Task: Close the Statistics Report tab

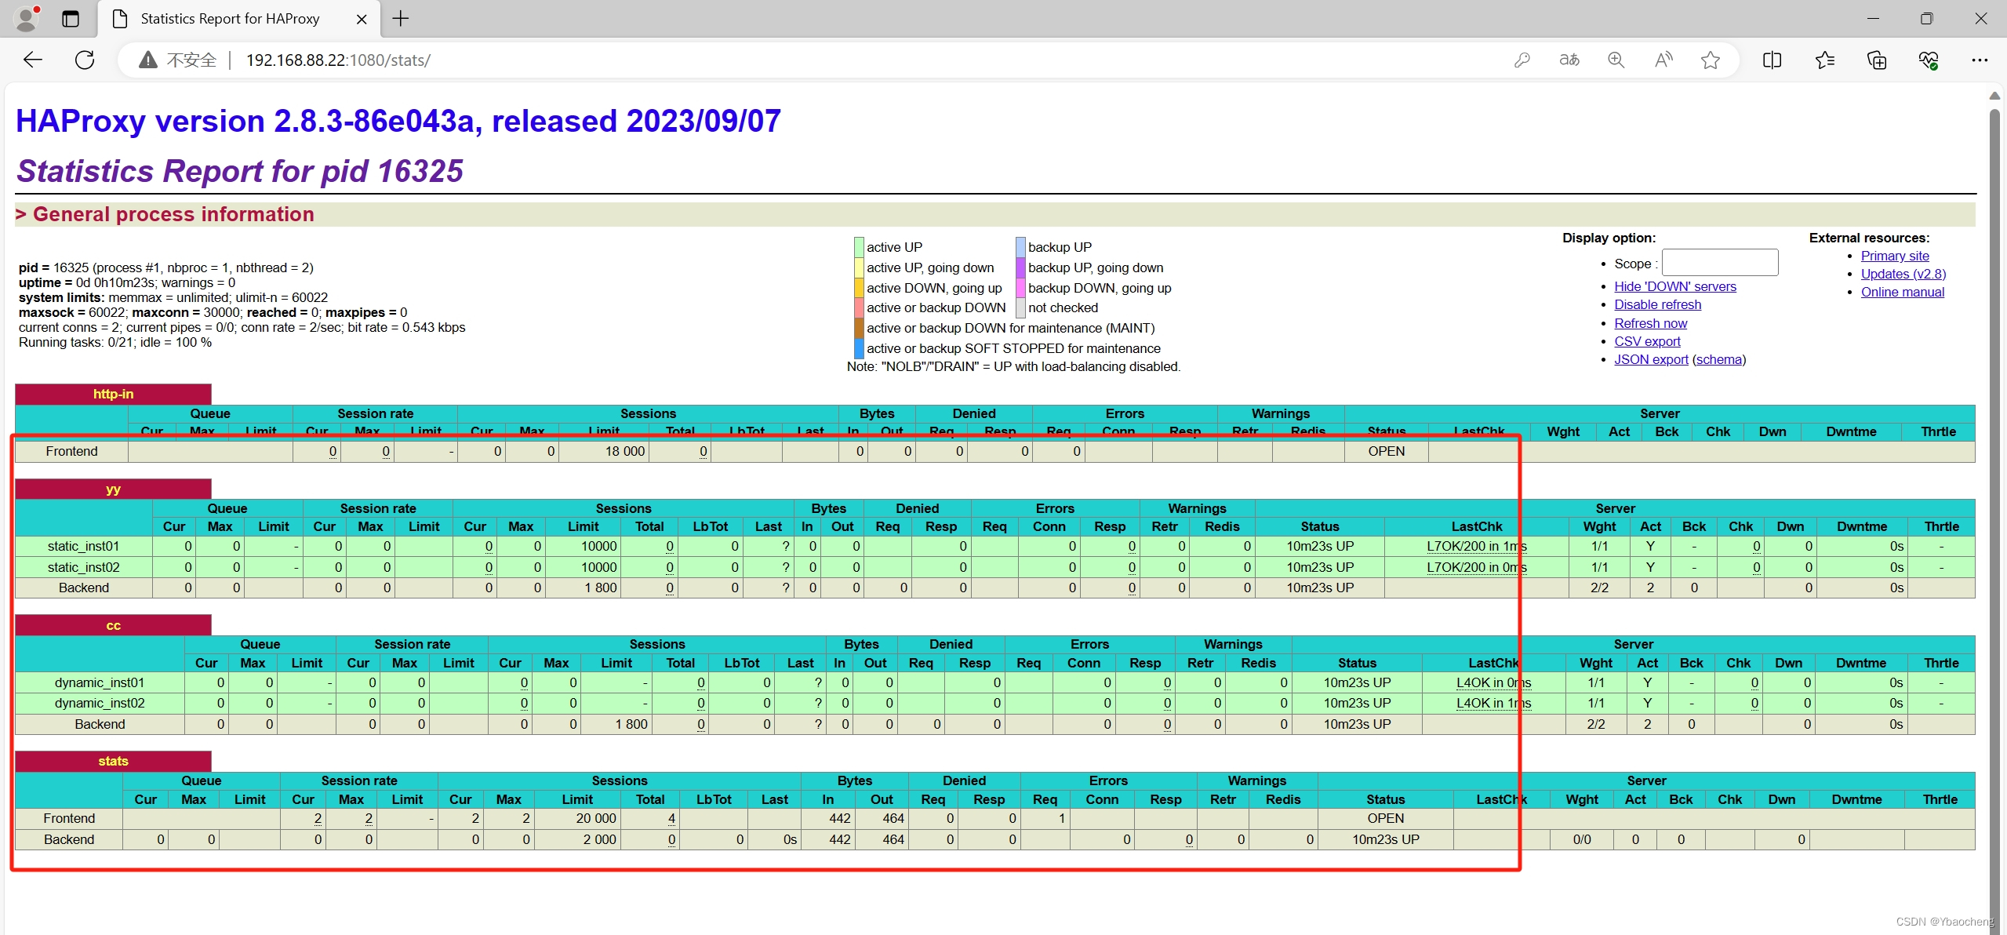Action: [x=362, y=19]
